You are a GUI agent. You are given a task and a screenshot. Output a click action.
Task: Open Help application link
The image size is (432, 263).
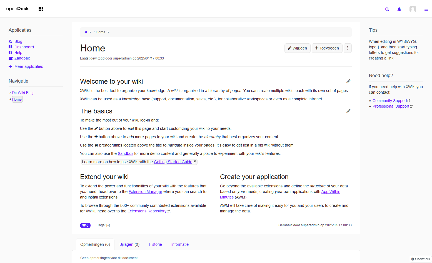point(18,53)
